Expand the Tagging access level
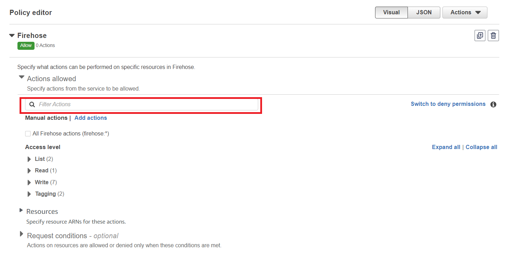 pyautogui.click(x=29, y=194)
